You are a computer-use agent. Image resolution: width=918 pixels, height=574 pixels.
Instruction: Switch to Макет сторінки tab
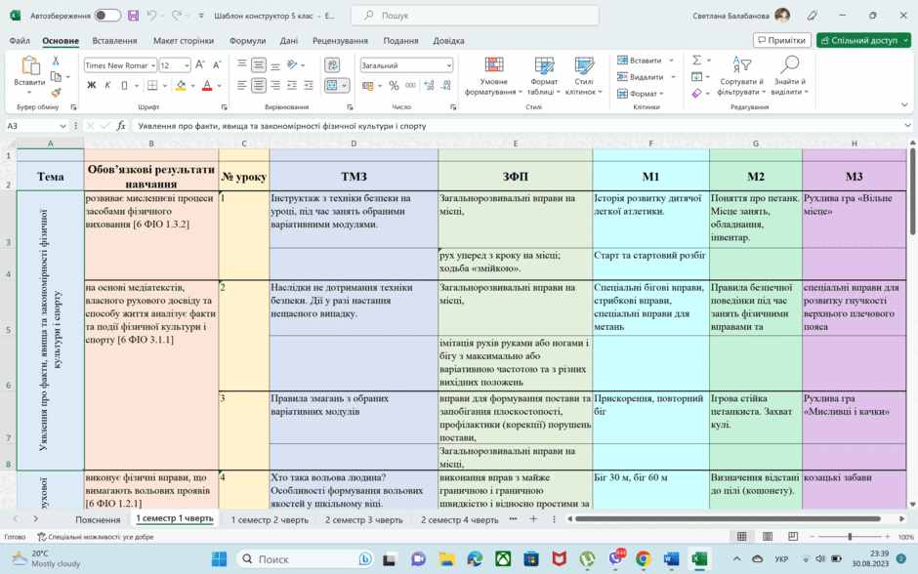click(x=184, y=40)
